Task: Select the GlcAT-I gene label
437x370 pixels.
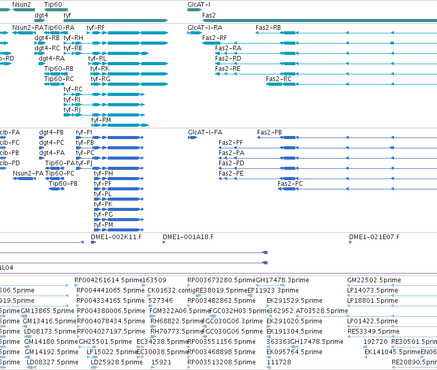Action: point(199,5)
